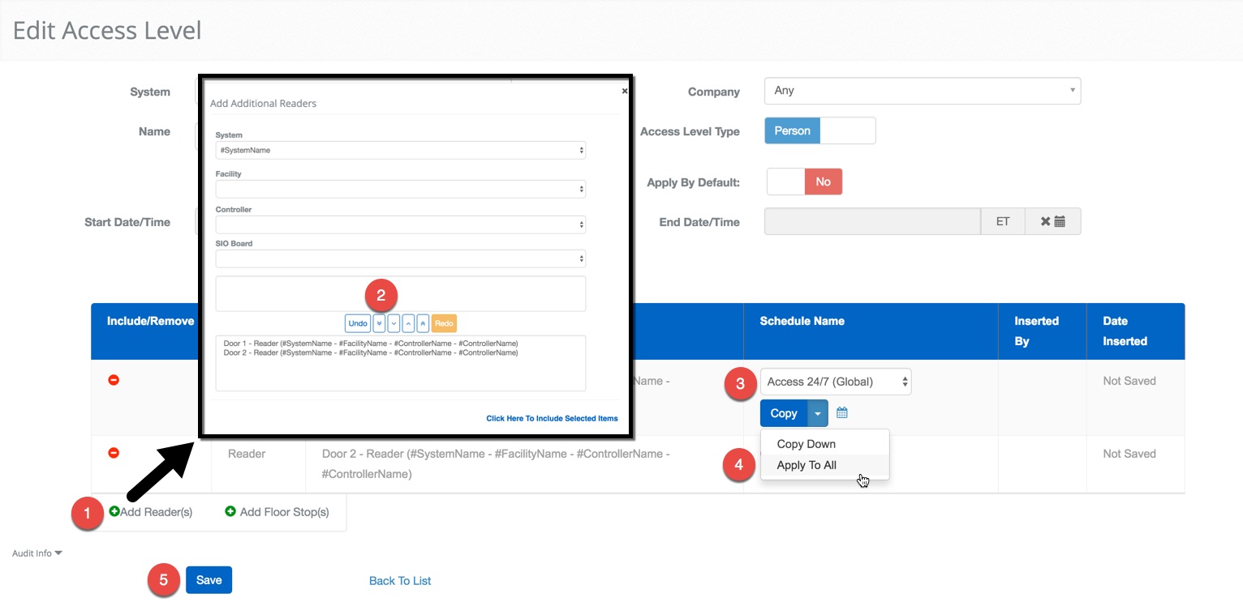
Task: Click the blue Save button
Action: click(209, 580)
